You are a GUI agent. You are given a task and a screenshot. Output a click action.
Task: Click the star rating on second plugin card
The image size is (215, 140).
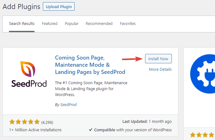coord(203,135)
